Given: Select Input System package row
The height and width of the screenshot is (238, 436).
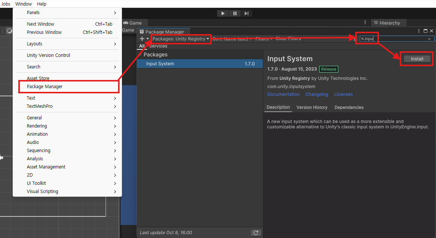Looking at the screenshot, I should 200,64.
